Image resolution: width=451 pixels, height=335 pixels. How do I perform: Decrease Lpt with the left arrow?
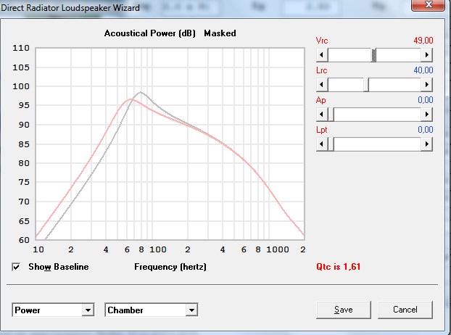322,144
